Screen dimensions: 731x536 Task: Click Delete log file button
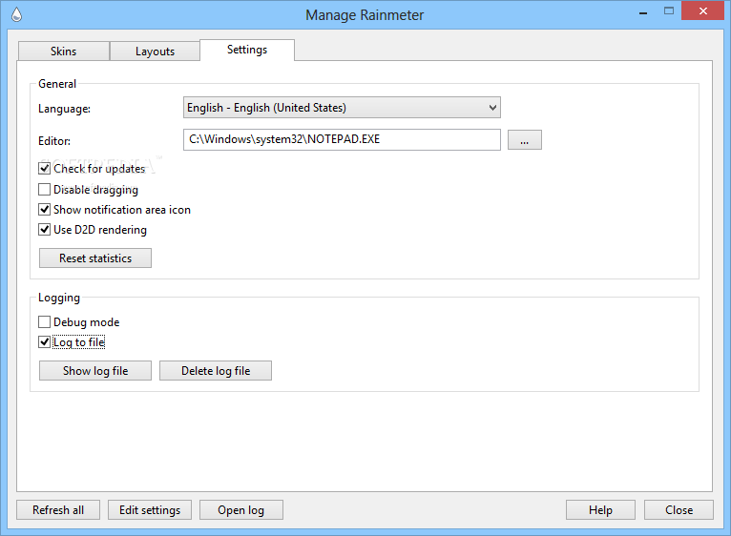[216, 371]
